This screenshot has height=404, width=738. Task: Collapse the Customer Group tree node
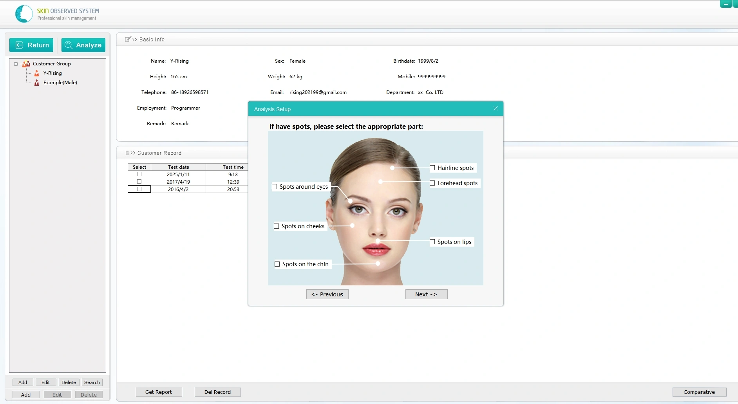pyautogui.click(x=16, y=64)
